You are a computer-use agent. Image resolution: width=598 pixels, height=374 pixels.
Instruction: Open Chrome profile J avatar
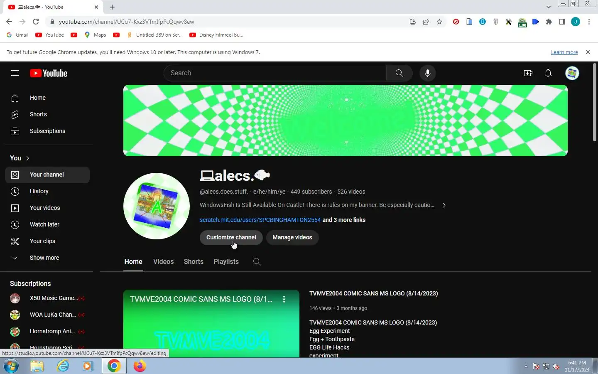click(576, 22)
